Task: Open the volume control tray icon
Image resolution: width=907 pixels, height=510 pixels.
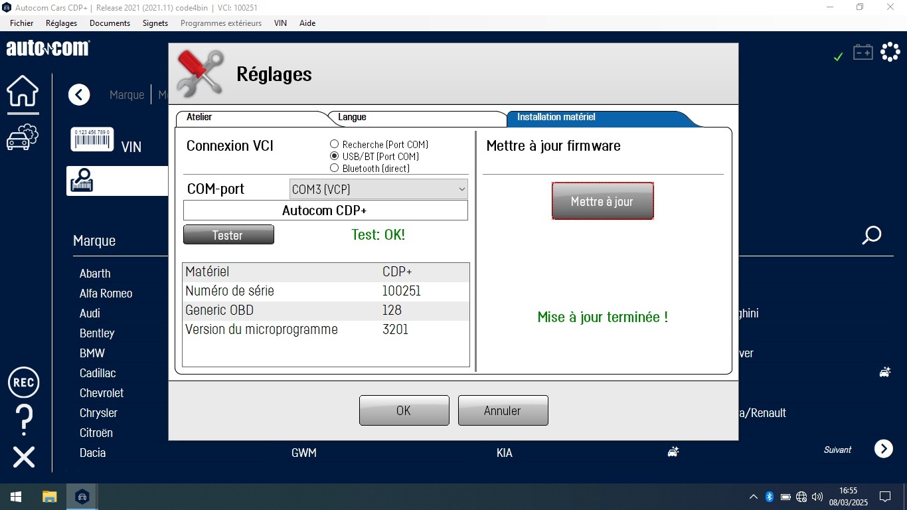Action: click(817, 497)
